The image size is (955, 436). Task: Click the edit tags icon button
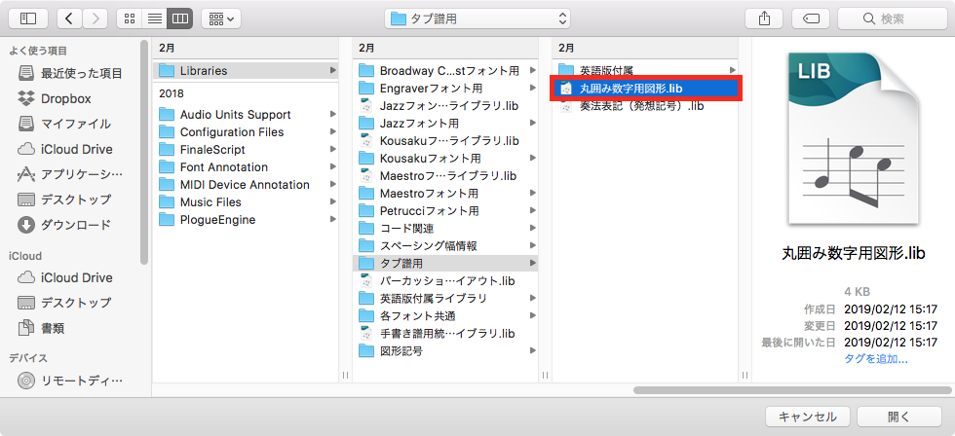point(810,18)
